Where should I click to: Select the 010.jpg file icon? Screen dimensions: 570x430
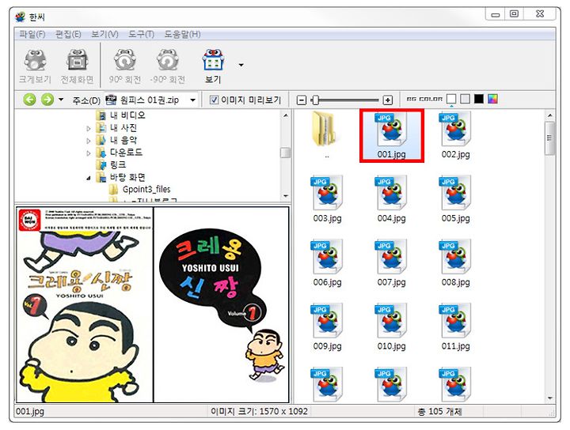coord(391,320)
